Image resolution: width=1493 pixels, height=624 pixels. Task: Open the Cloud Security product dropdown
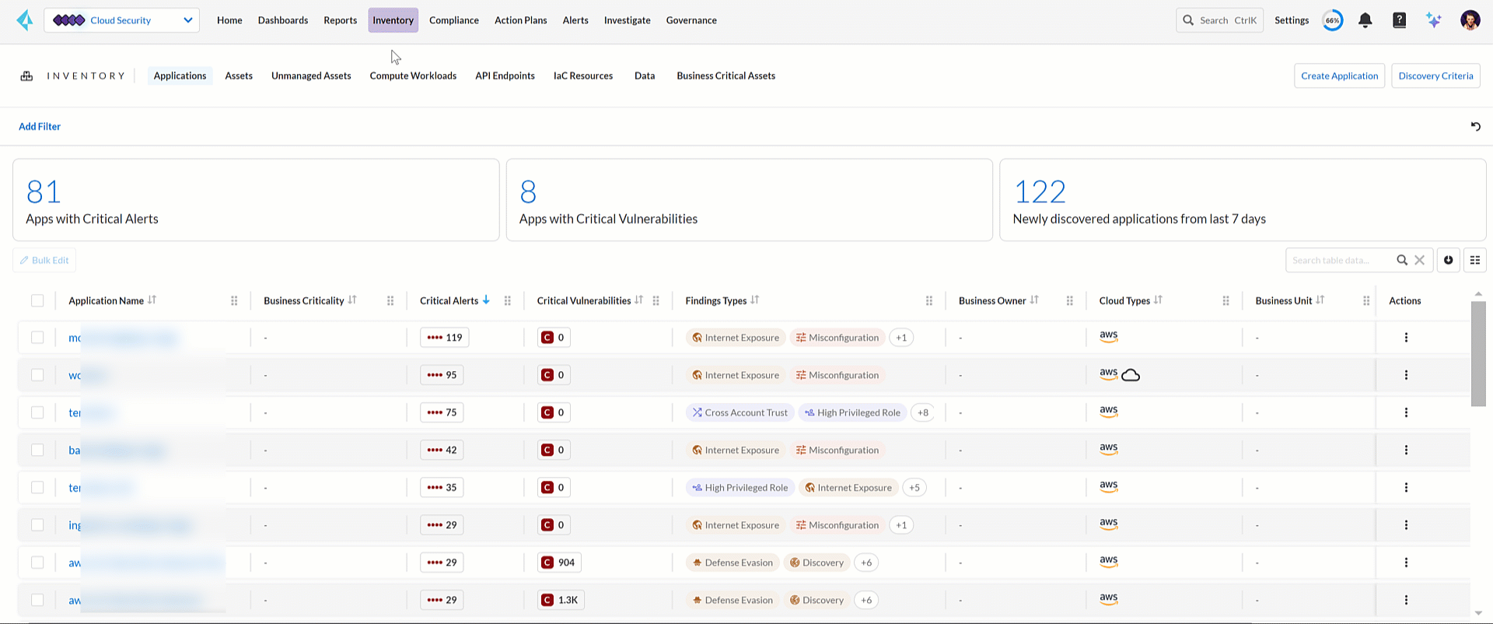[x=121, y=20]
